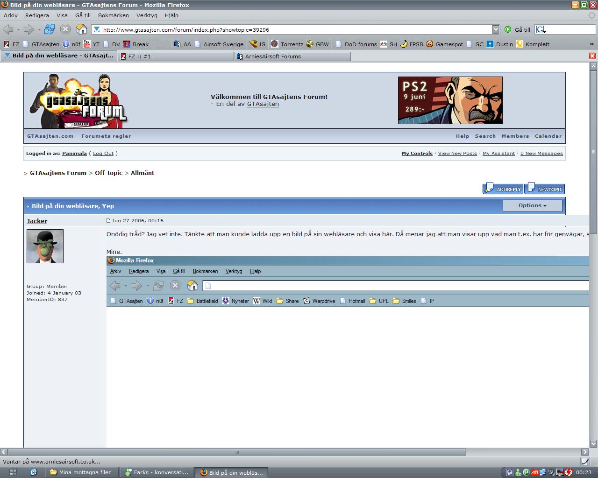The image size is (598, 478).
Task: Open the back button history dropdown arrow
Action: click(x=18, y=29)
